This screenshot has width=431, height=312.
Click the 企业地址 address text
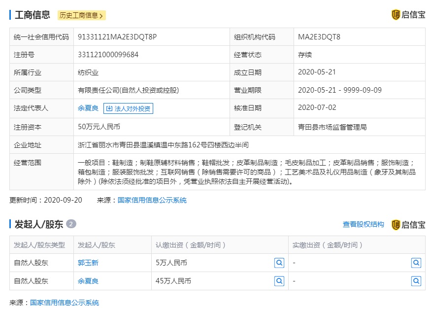163,145
